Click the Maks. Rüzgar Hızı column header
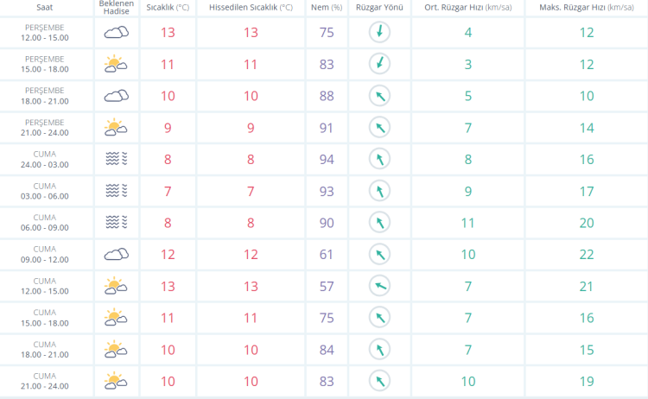 click(x=587, y=7)
